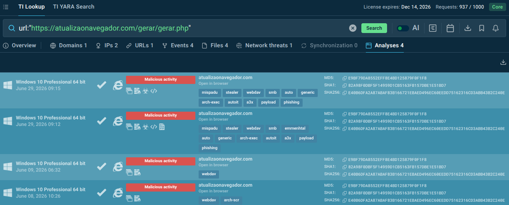The image size is (509, 205).
Task: Copy the MD5 hash in the 09:12 row
Action: click(345, 114)
